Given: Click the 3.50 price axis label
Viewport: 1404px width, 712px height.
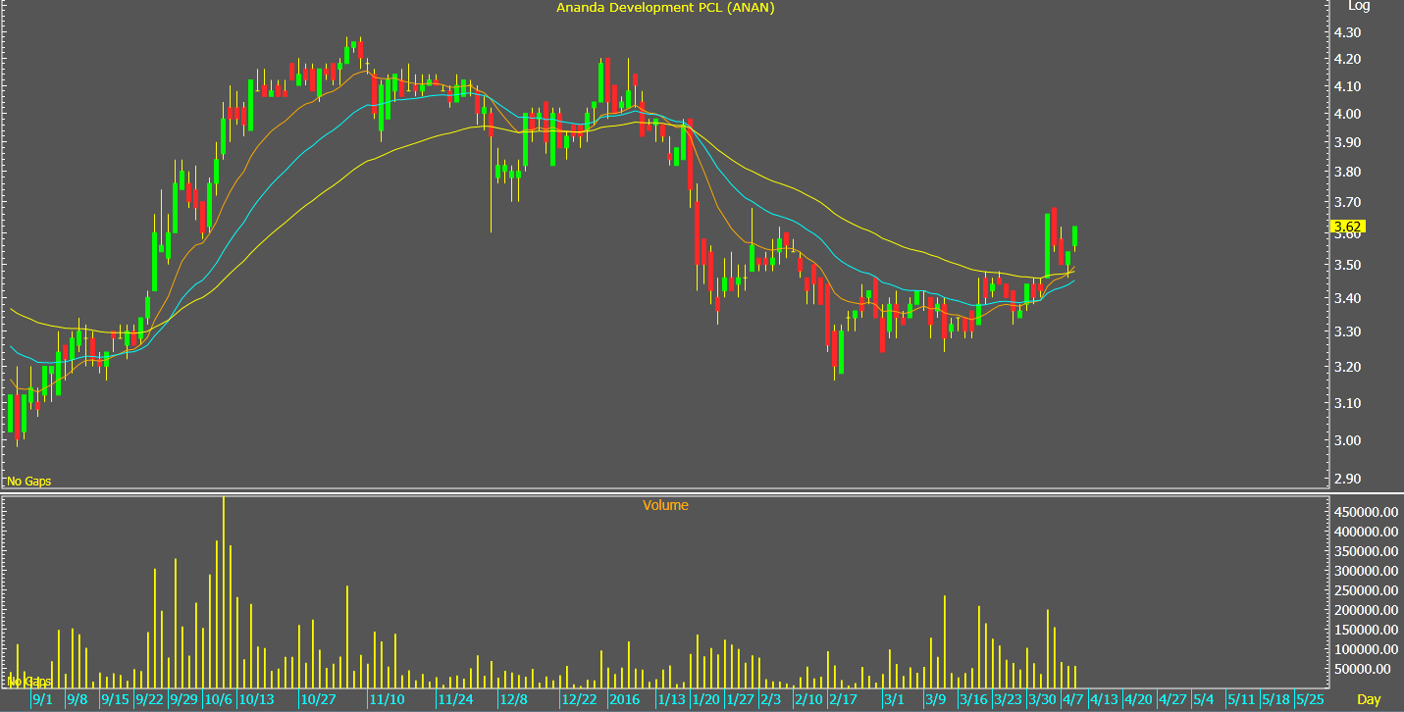Looking at the screenshot, I should (1347, 265).
